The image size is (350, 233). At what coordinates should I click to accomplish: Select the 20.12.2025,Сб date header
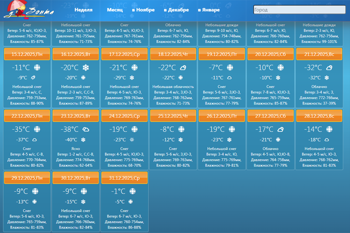[271, 54]
